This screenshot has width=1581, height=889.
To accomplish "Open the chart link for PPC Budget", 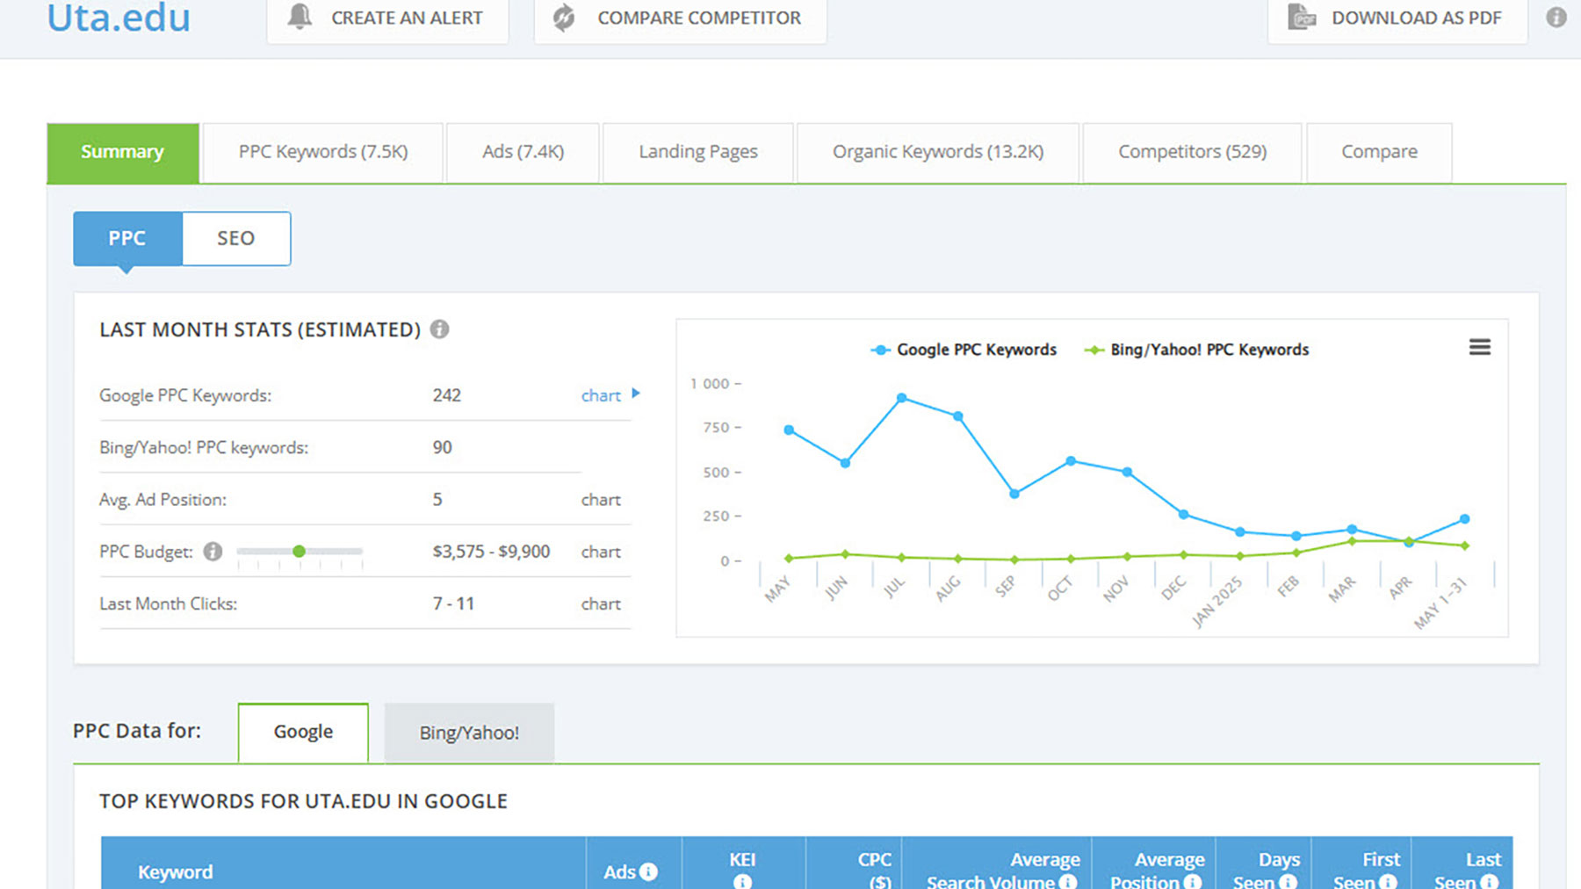I will (x=601, y=552).
